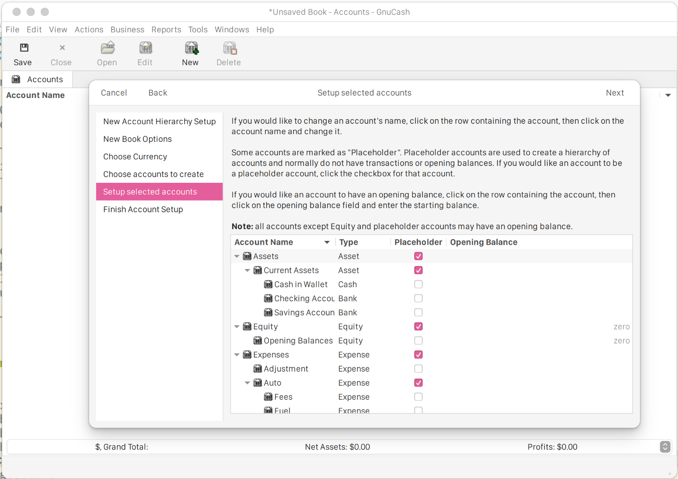Screen dimensions: 678x479
Task: Click the Open account toolbar icon
Action: (107, 48)
